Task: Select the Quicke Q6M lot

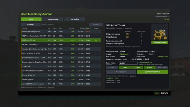Action: [61, 66]
